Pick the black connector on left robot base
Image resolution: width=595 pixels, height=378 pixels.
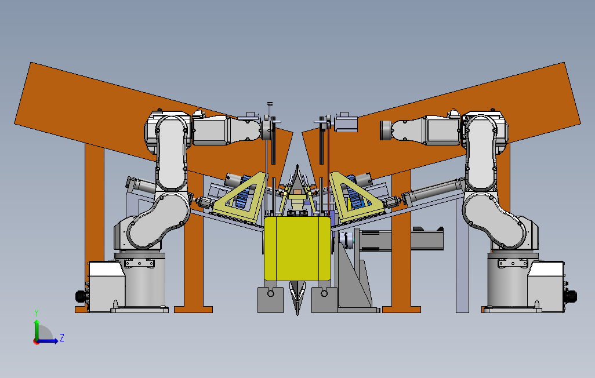click(81, 296)
